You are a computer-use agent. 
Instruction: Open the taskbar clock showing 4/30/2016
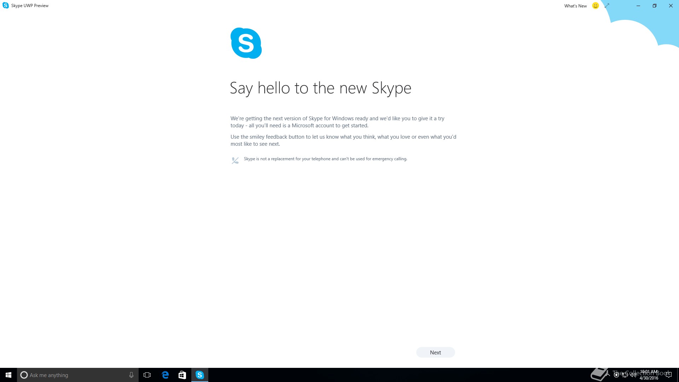[x=649, y=375]
